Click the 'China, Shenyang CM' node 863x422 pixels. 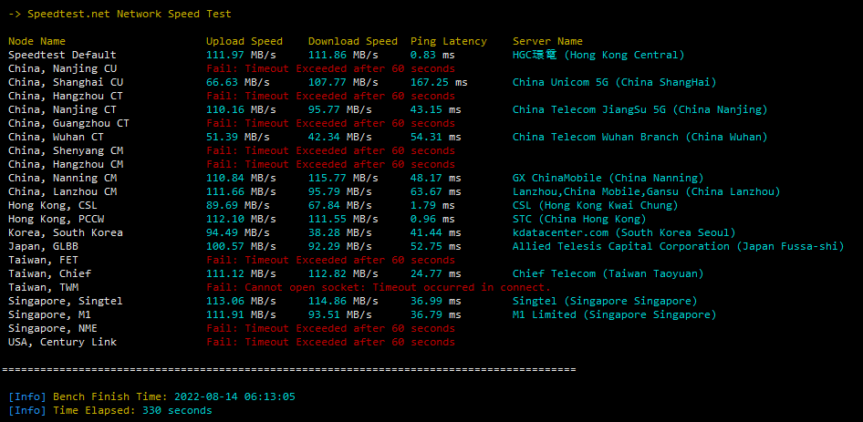click(x=66, y=150)
